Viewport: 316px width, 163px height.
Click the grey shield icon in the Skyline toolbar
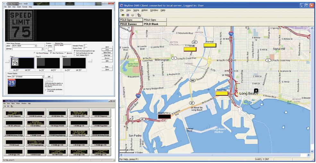(132, 15)
